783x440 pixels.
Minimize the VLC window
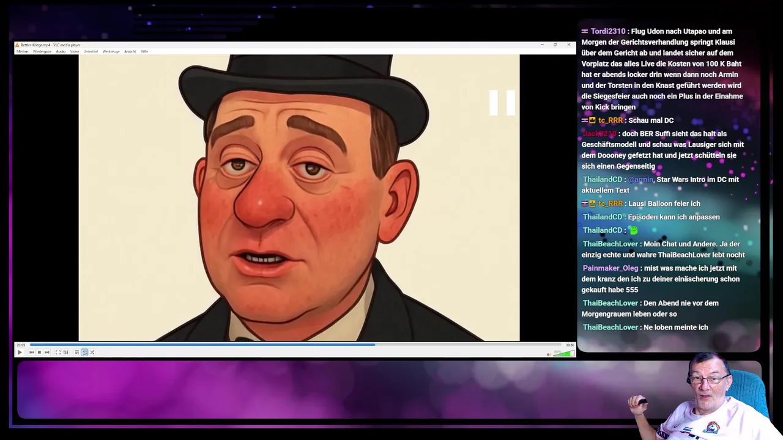pos(542,45)
